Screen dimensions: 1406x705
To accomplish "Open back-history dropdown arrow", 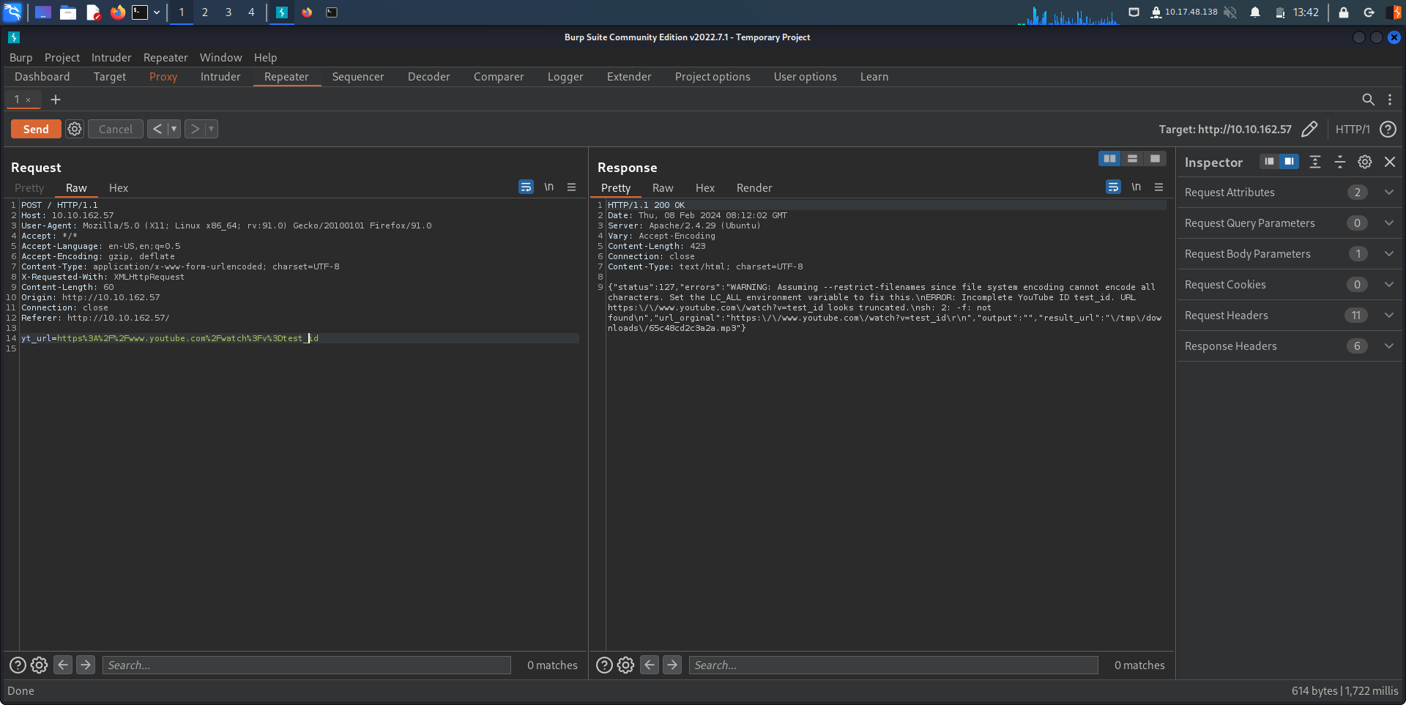I will click(174, 129).
